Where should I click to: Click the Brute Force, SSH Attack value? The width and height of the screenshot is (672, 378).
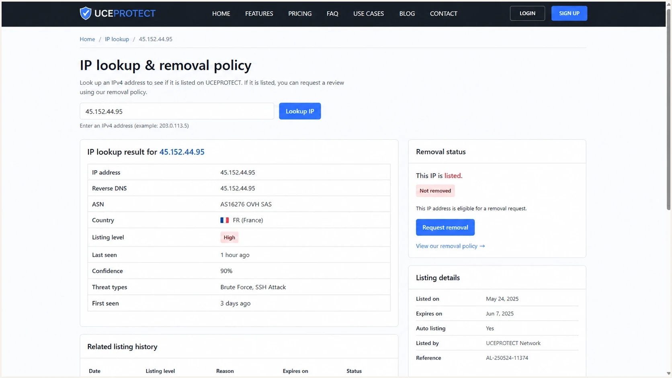253,287
